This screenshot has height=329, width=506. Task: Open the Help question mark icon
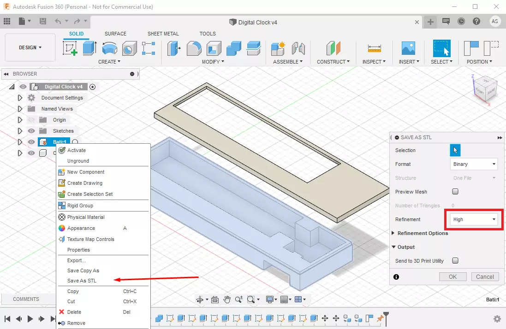click(x=476, y=22)
